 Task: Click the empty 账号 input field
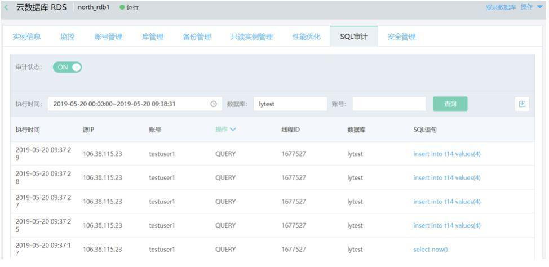[x=389, y=104]
